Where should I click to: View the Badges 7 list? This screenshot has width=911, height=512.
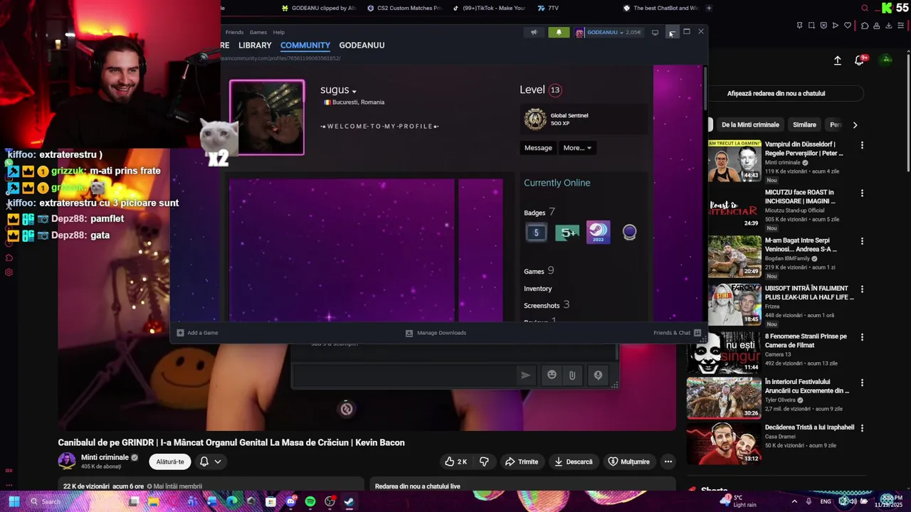coord(539,212)
